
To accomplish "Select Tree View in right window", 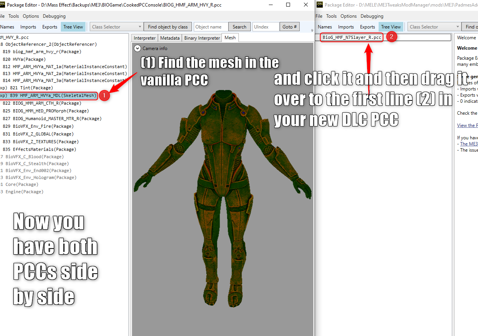I will point(391,27).
